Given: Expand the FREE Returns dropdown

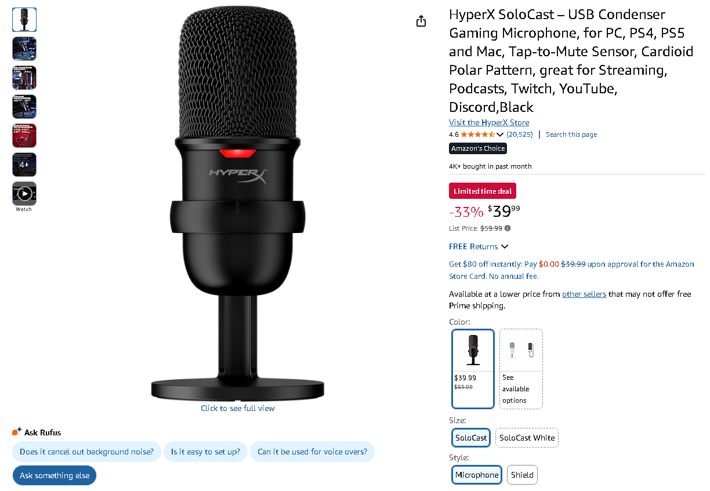Looking at the screenshot, I should tap(504, 246).
